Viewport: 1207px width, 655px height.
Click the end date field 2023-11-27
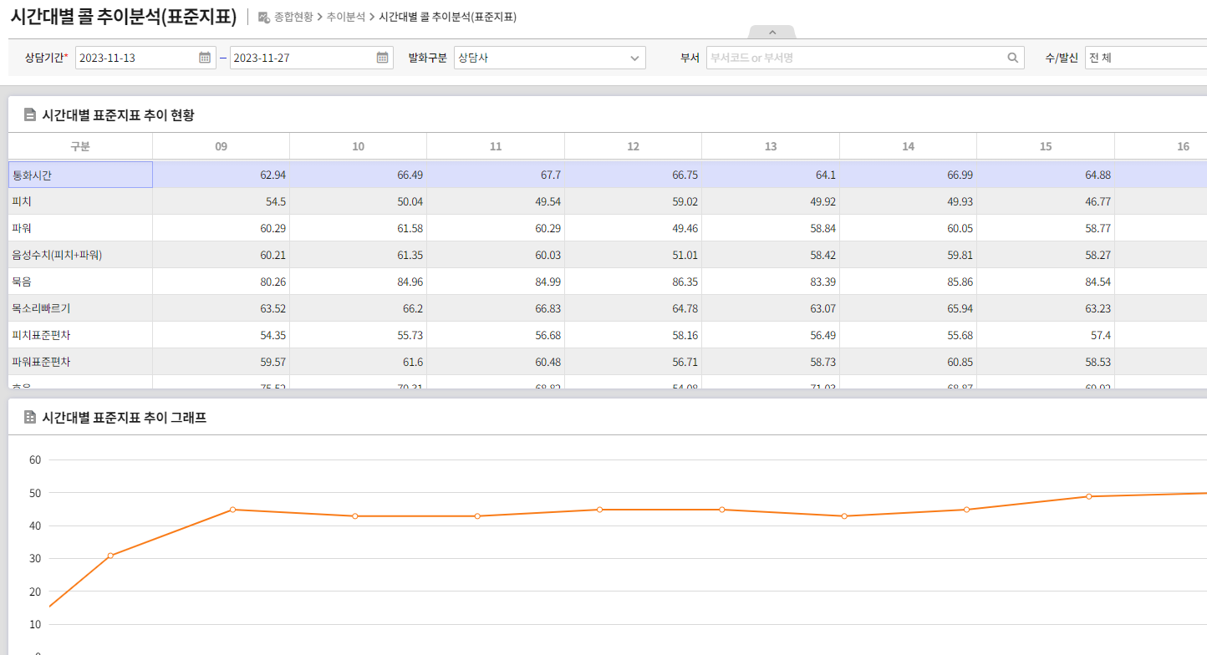[311, 58]
